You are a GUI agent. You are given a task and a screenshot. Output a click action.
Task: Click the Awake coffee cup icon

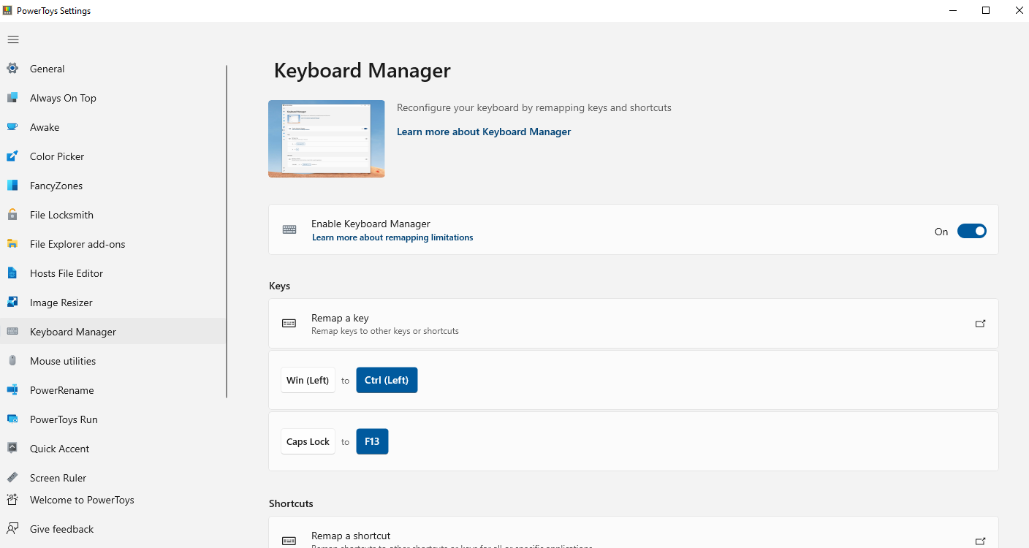12,127
